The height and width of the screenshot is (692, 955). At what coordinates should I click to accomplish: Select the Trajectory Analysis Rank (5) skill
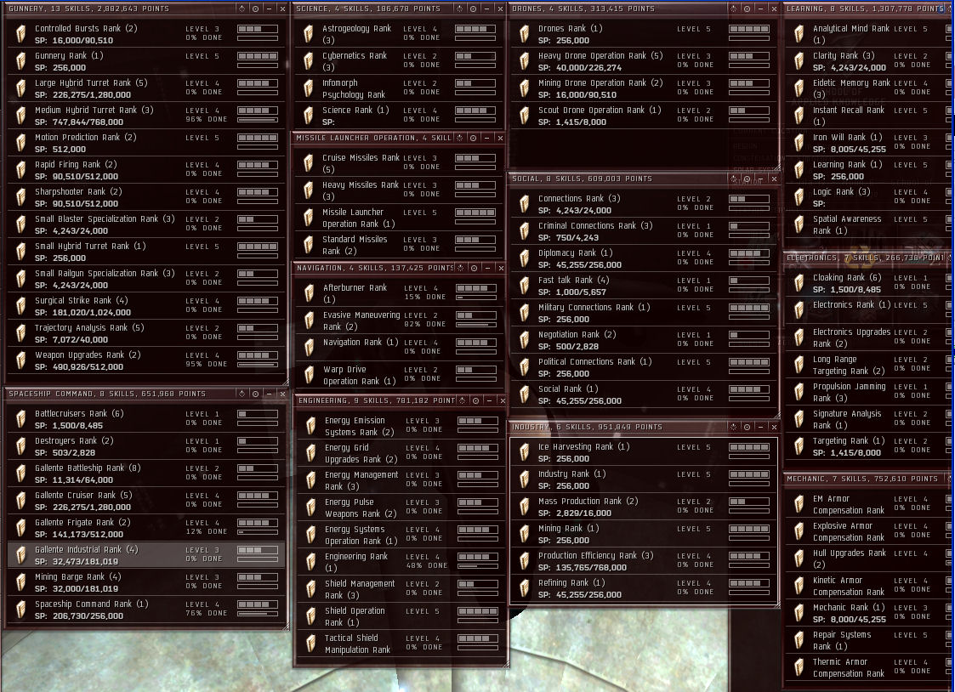pos(146,333)
